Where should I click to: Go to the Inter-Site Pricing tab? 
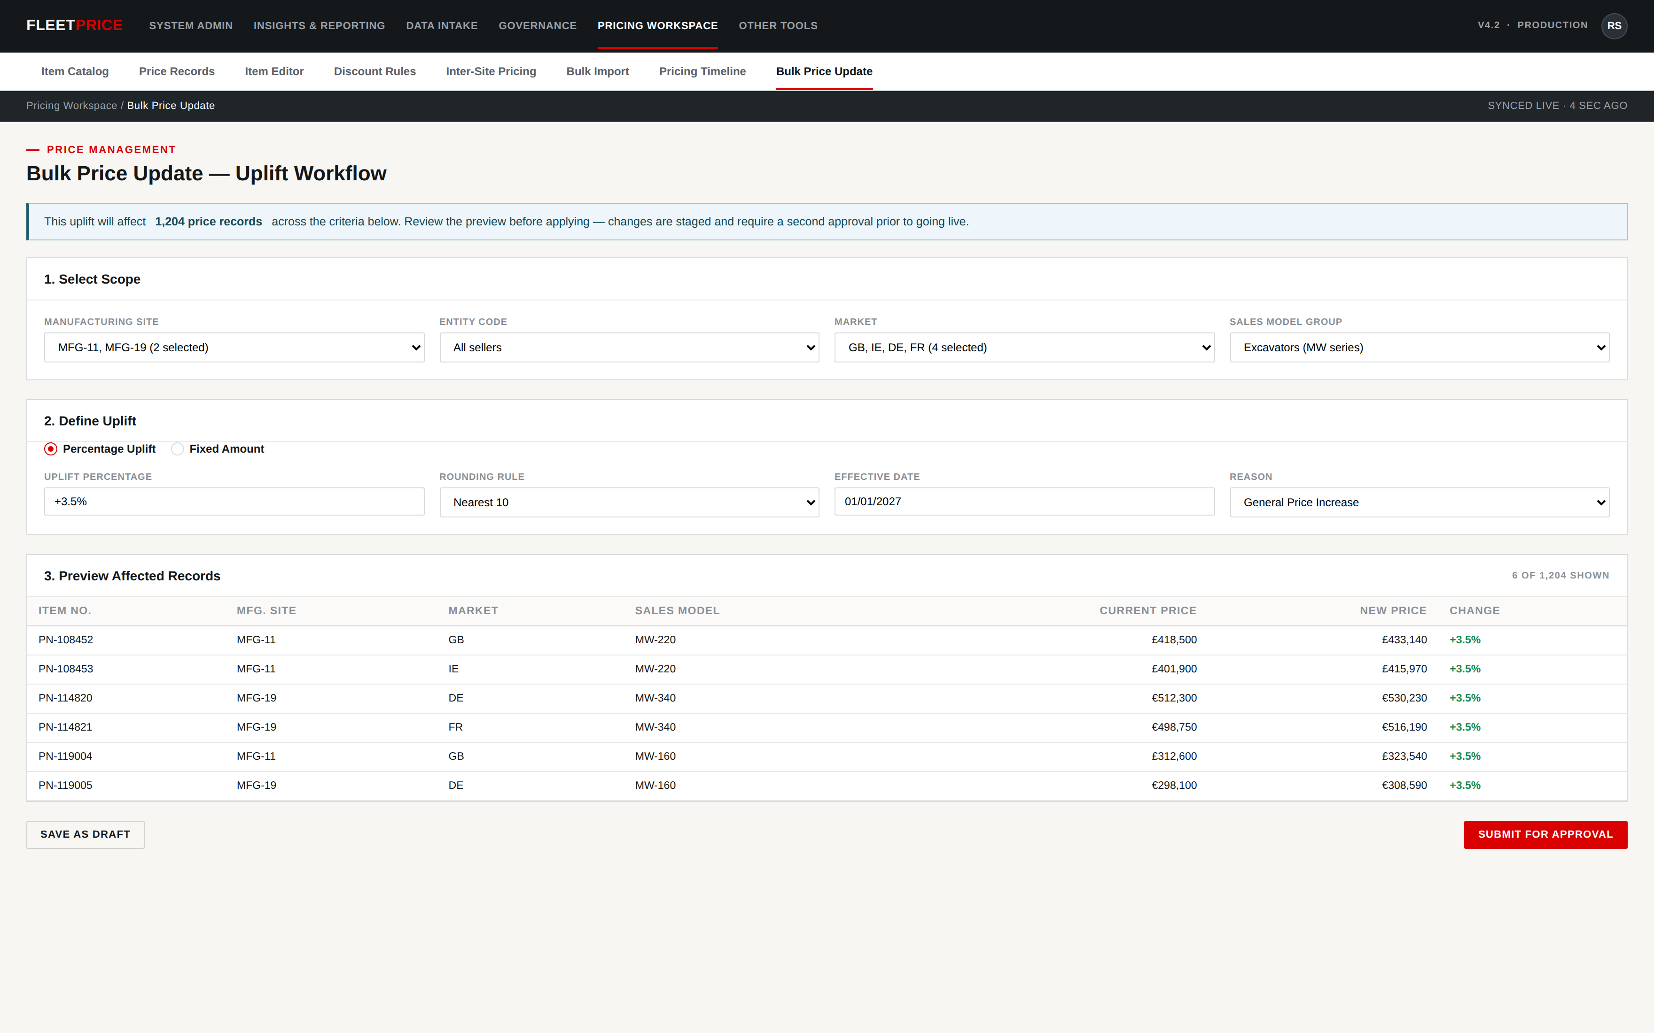[x=491, y=71]
